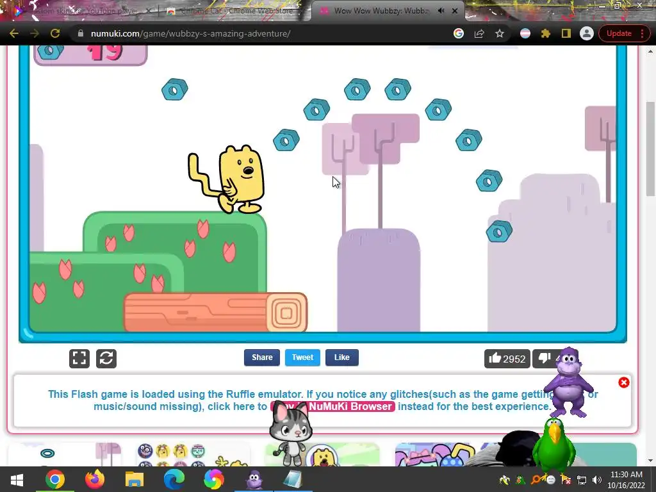Screen dimensions: 656x492
Task: Open the Chrome profile avatar menu
Action: click(x=587, y=33)
